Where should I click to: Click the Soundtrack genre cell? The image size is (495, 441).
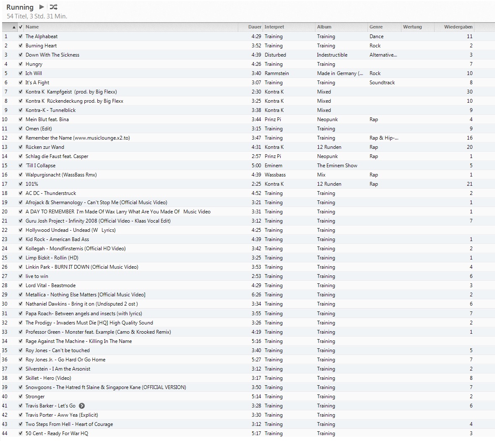click(382, 82)
